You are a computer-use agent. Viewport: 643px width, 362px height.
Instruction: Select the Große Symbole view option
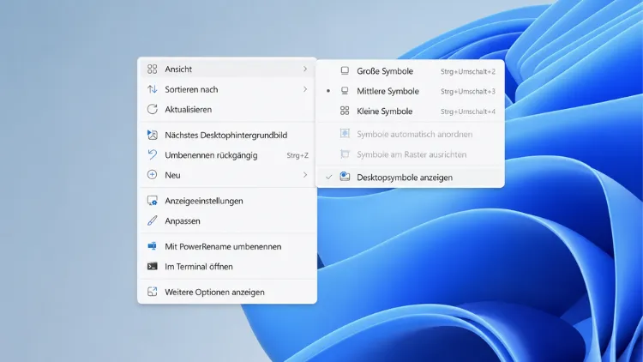point(410,71)
